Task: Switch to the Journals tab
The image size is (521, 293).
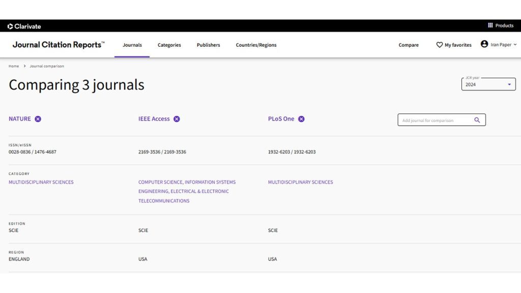Action: tap(132, 45)
